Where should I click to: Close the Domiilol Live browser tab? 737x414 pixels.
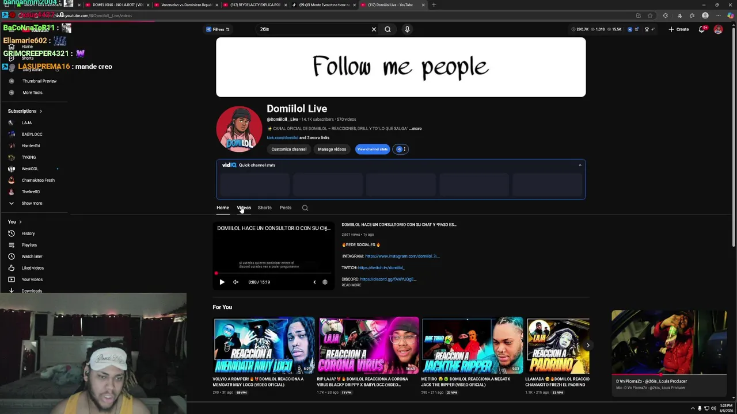(423, 5)
